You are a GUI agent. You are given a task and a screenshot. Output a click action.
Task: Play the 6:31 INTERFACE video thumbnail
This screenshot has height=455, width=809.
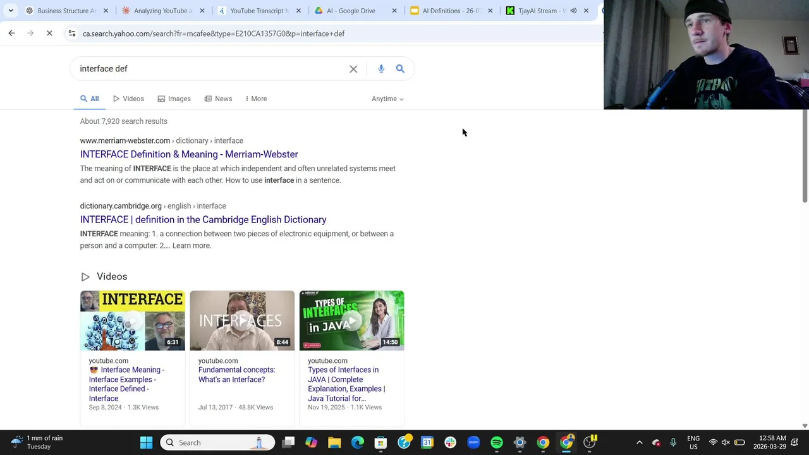tap(133, 320)
